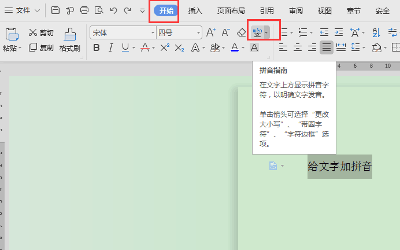The height and width of the screenshot is (250, 400).
Task: Apply numbered list icon
Action: [x=303, y=32]
